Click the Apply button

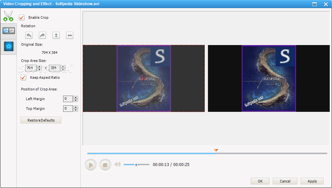tap(312, 181)
